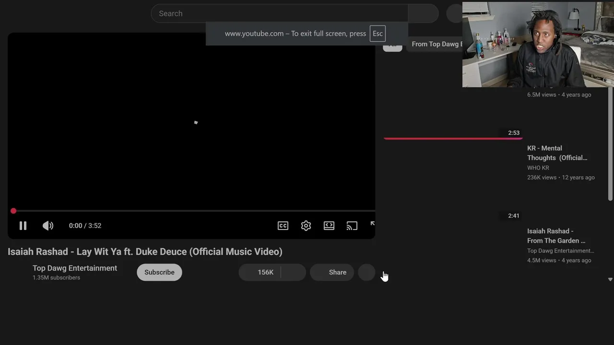Dislike the video next to 156K

point(294,272)
